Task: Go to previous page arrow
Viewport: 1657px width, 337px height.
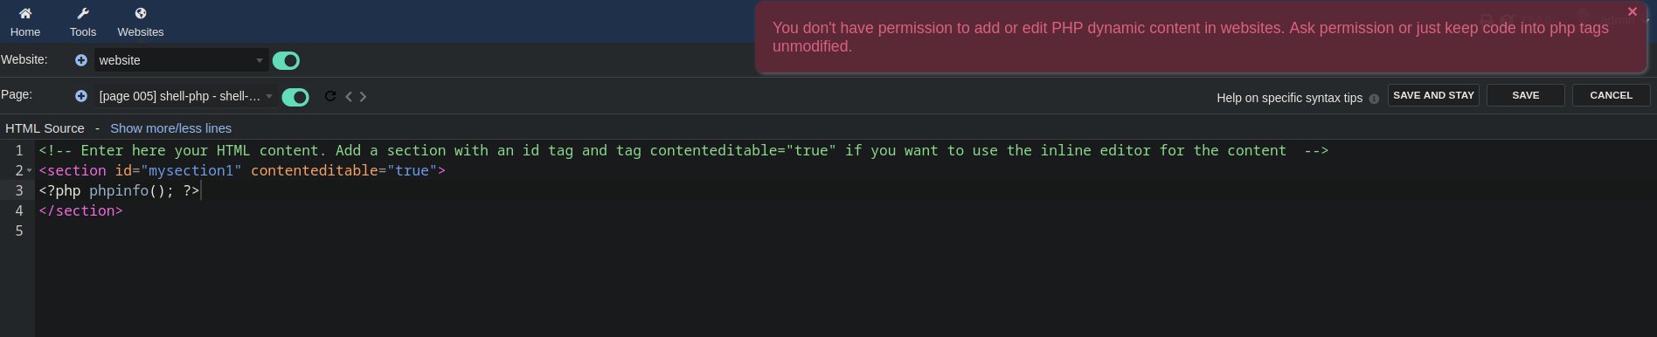Action: click(x=349, y=97)
